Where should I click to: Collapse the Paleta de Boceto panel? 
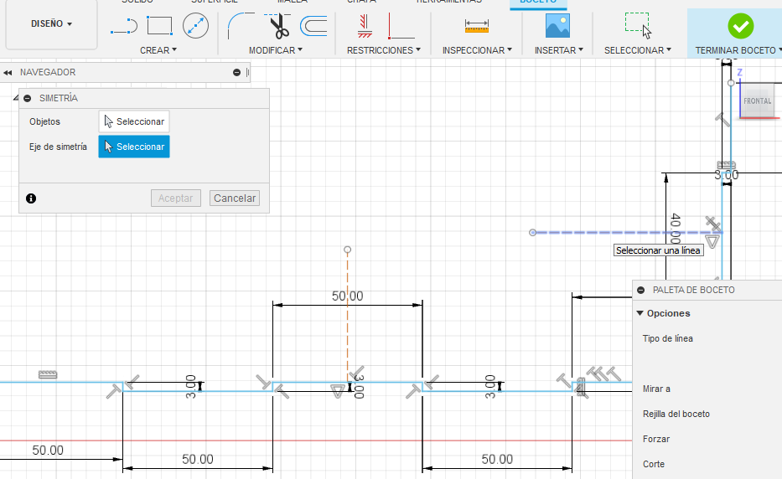point(641,290)
